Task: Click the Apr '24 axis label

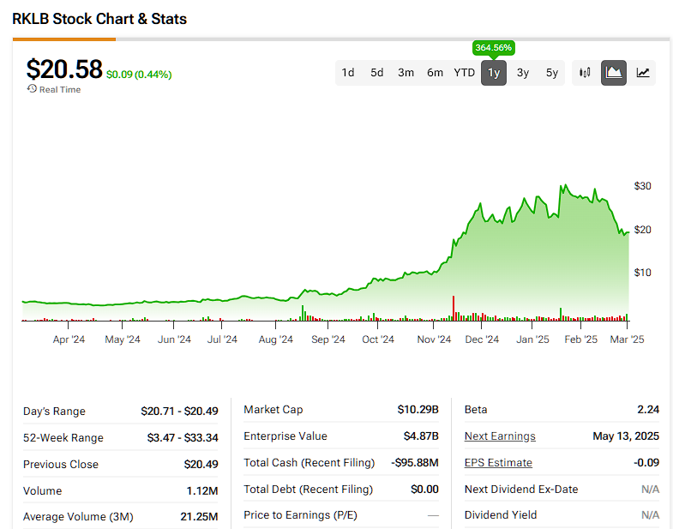Action: [x=69, y=340]
